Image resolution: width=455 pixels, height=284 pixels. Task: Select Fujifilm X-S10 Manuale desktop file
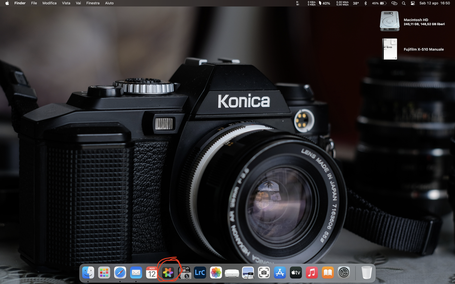[390, 49]
